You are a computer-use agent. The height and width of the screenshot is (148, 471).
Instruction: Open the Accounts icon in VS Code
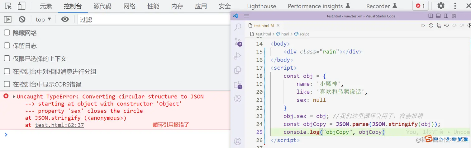[238, 141]
